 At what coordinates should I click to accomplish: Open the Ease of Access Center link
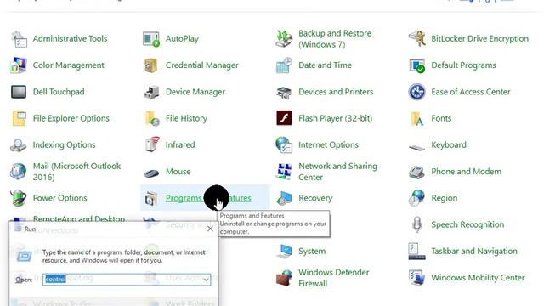coord(470,92)
